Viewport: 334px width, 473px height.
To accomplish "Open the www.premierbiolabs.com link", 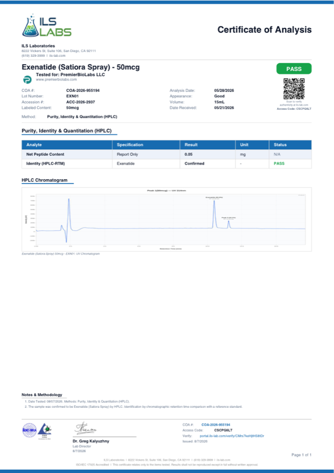I will [56, 80].
